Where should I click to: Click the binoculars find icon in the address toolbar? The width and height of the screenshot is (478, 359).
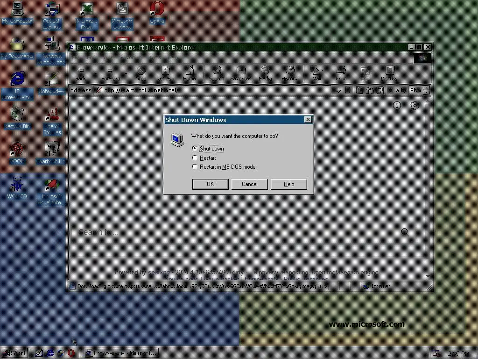(x=370, y=90)
